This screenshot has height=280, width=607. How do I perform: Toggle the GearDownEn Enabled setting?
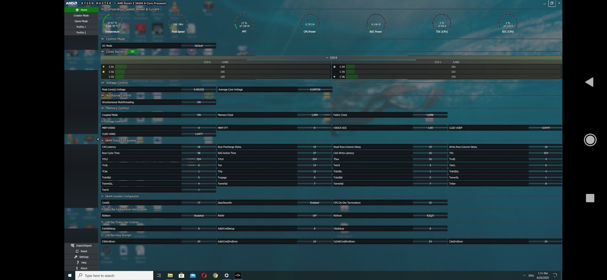(315, 203)
